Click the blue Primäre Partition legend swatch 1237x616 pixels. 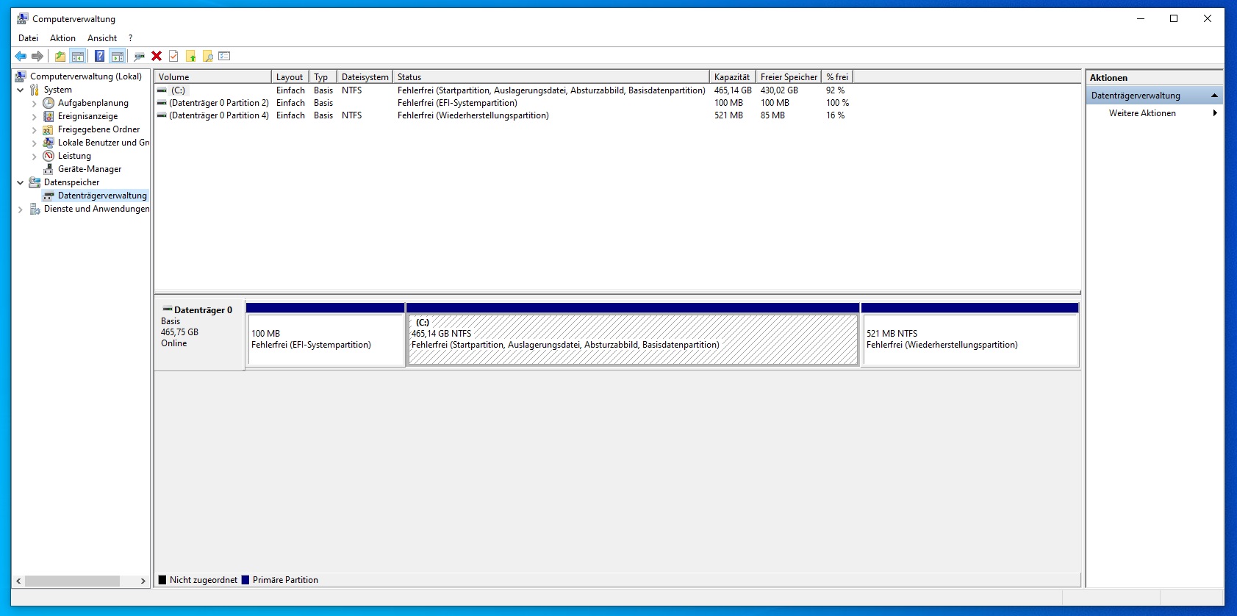[245, 580]
